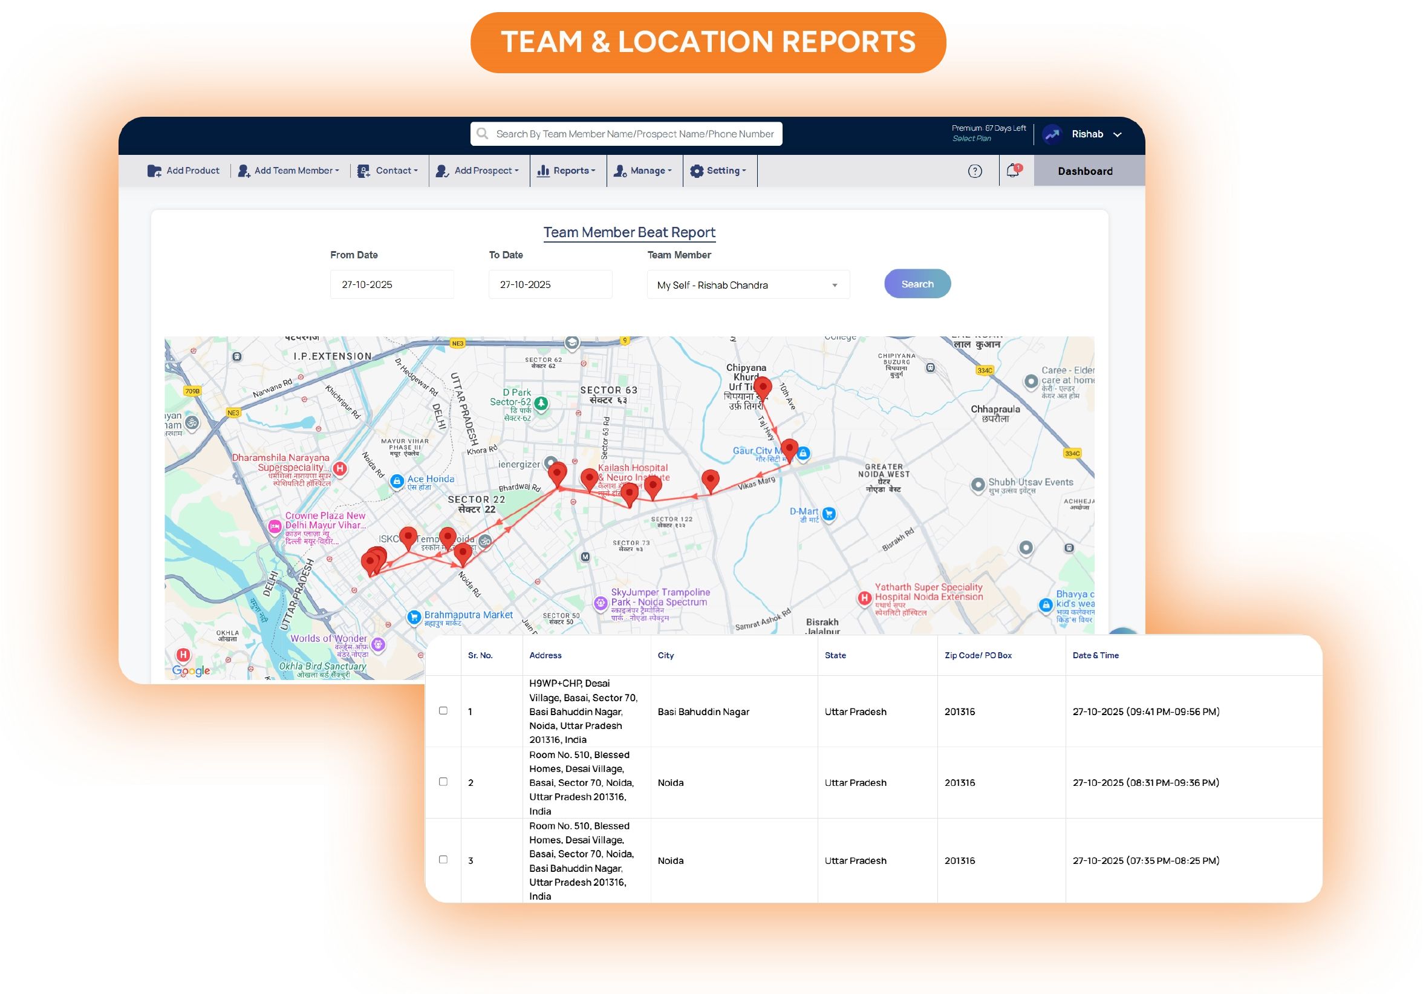Viewport: 1423px width, 994px height.
Task: Check the row 1 checkbox
Action: click(x=443, y=711)
